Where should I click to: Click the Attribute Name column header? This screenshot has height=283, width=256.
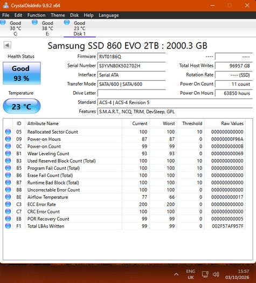point(73,123)
